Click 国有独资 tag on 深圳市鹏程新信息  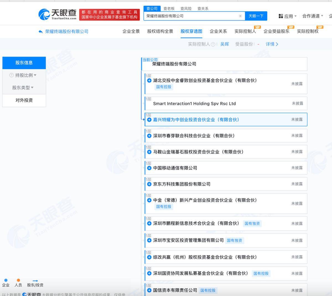coord(252,223)
